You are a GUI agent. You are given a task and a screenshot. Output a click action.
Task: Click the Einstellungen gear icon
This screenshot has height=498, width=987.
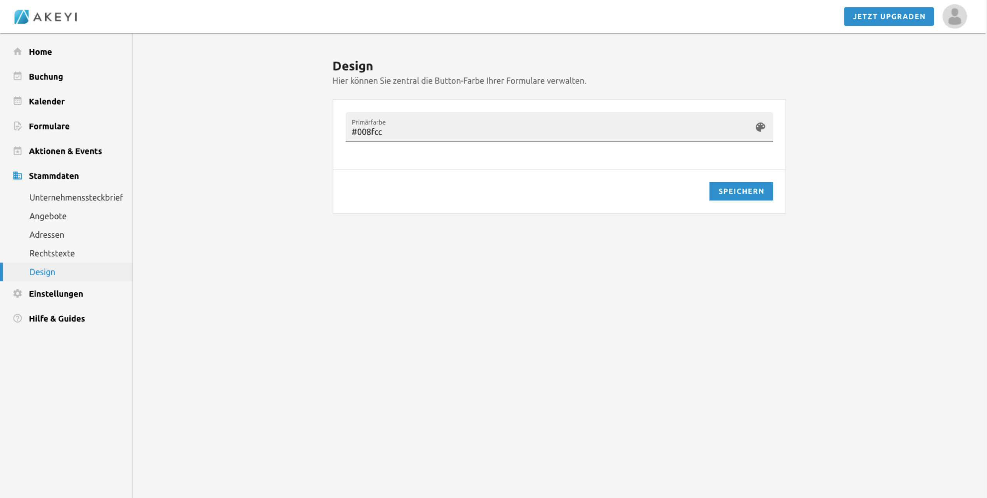point(17,293)
